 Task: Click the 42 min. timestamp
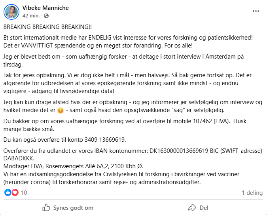(x=31, y=16)
